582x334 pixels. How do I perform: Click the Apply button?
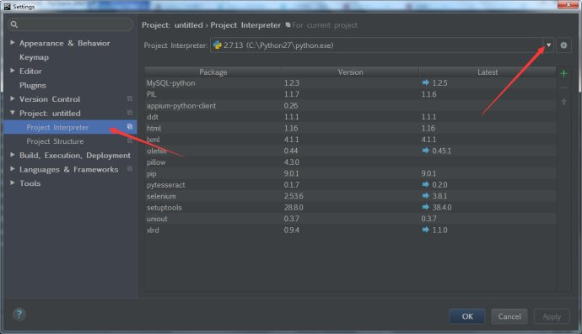pos(552,316)
